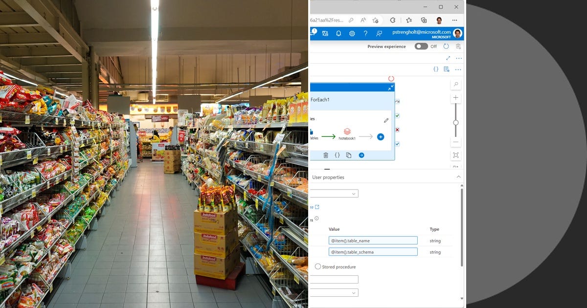Click the string type in table_name row
Screen dimensions: 587x308
pos(435,241)
